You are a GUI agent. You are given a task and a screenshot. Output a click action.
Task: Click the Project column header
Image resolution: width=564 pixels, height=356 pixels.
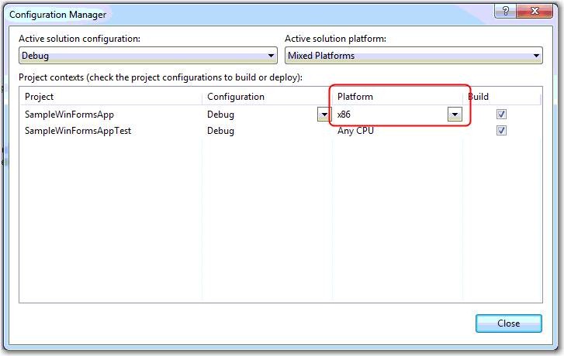[111, 97]
